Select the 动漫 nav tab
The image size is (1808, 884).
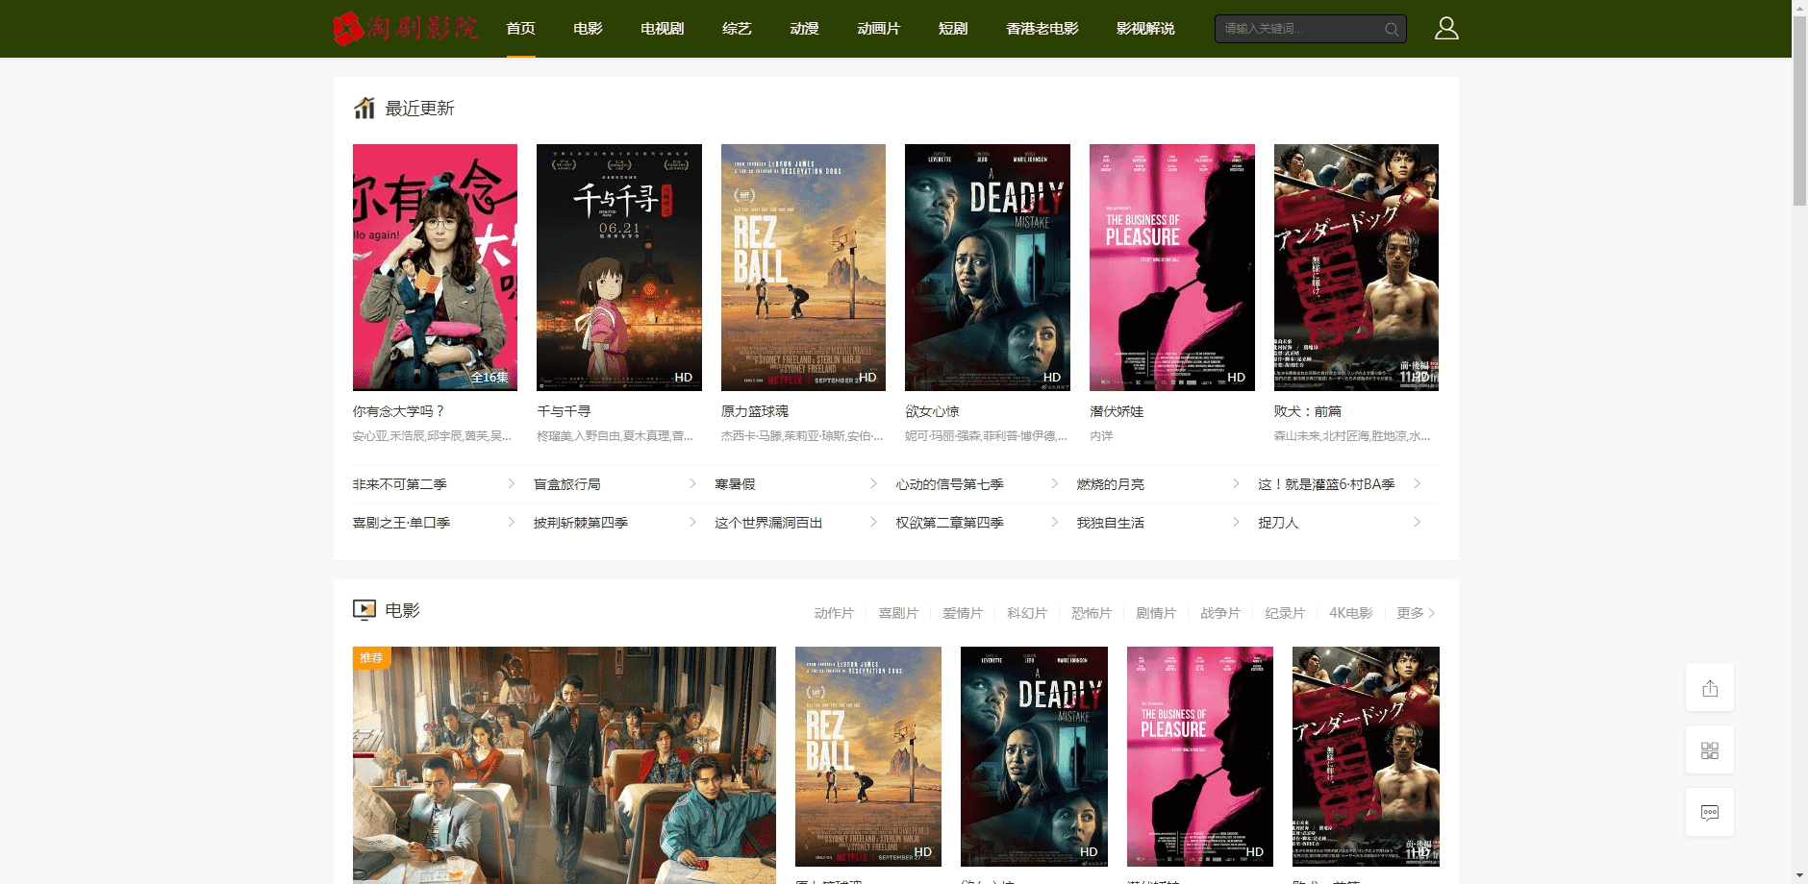pyautogui.click(x=804, y=29)
